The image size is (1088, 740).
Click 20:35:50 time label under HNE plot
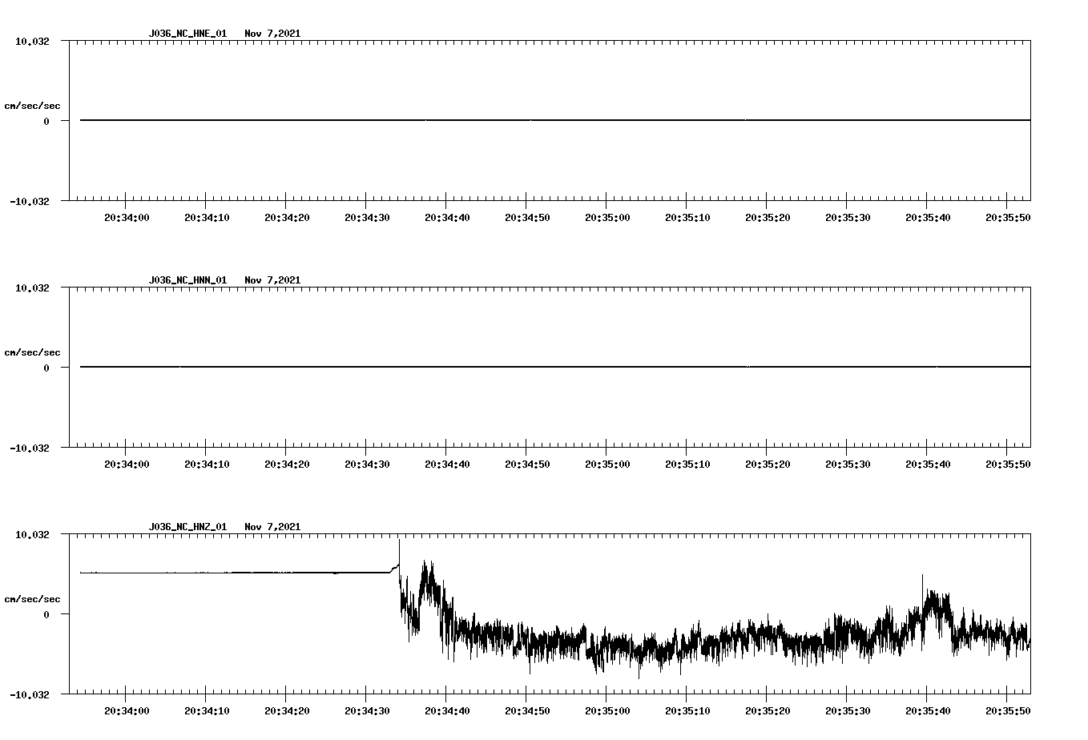pyautogui.click(x=1008, y=218)
